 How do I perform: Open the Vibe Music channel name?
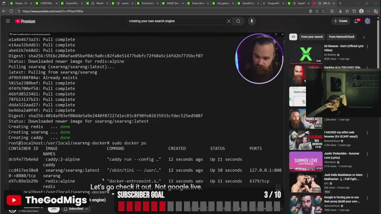pos(331,162)
